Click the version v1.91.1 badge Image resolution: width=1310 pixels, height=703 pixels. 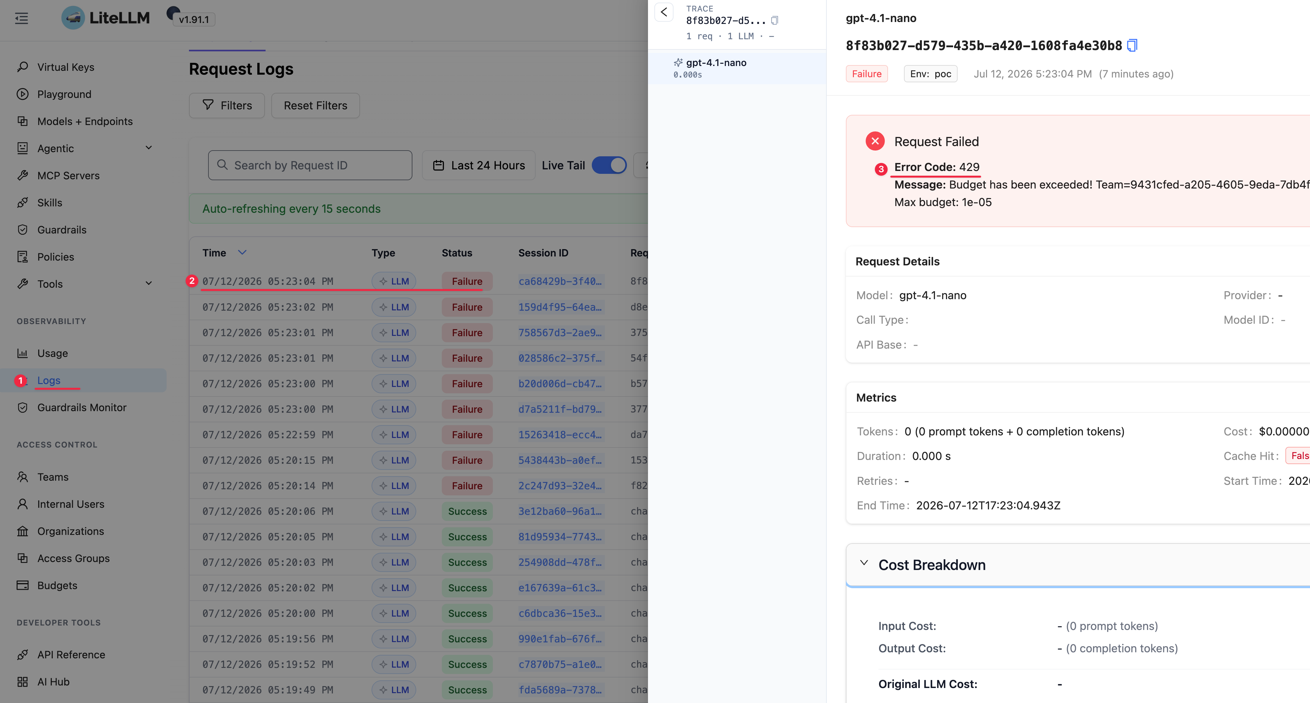(x=194, y=19)
